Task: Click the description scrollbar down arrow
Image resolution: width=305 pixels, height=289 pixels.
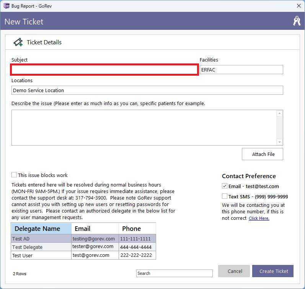Action: tap(279, 142)
